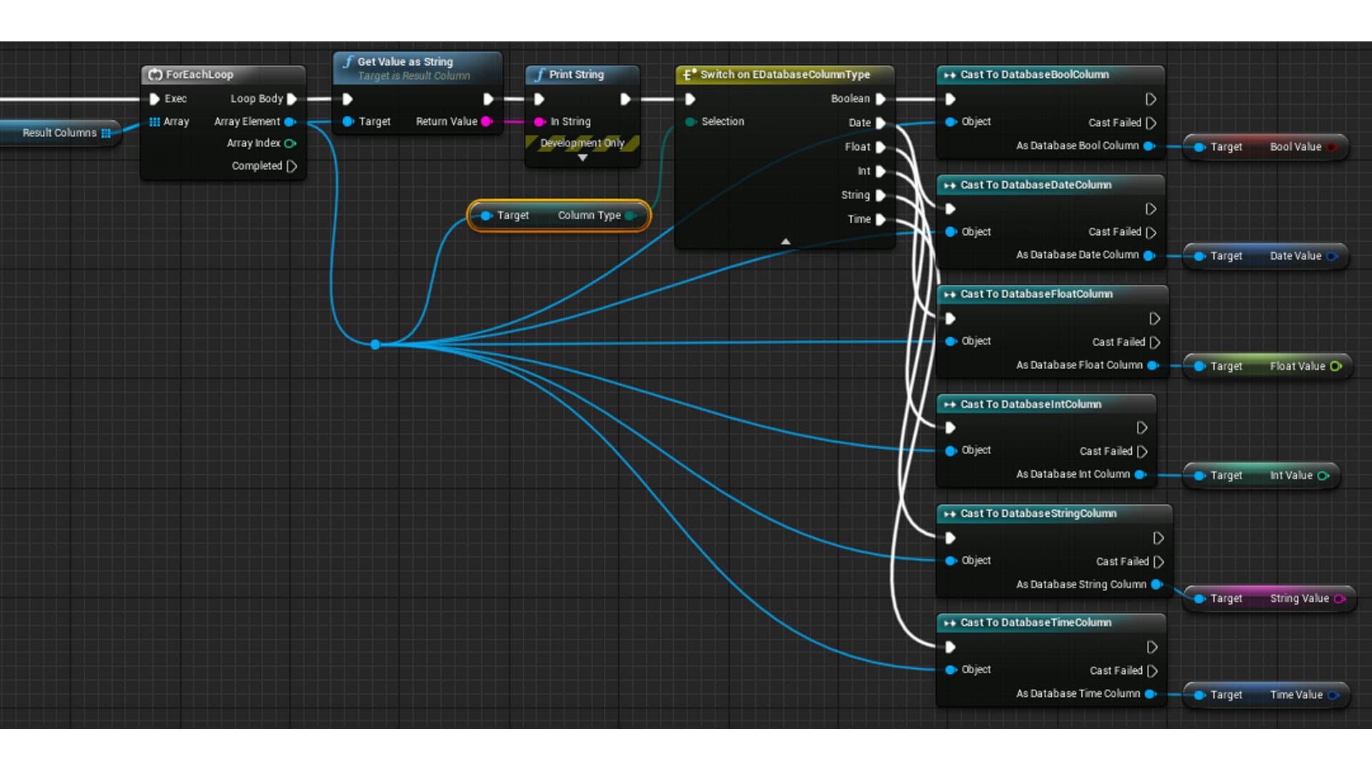Click the function icon on Print String node
1372x771 pixels.
540,74
